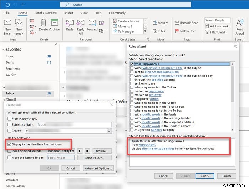Collapse the Favorites section
249x189 pixels.
click(4, 50)
